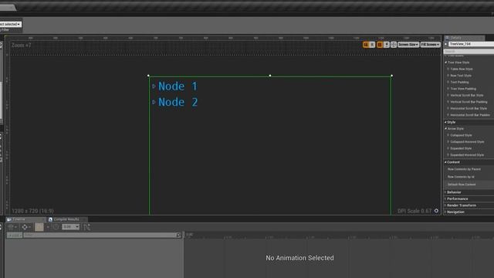
Task: Expand the Tree View Padding property
Action: click(448, 89)
